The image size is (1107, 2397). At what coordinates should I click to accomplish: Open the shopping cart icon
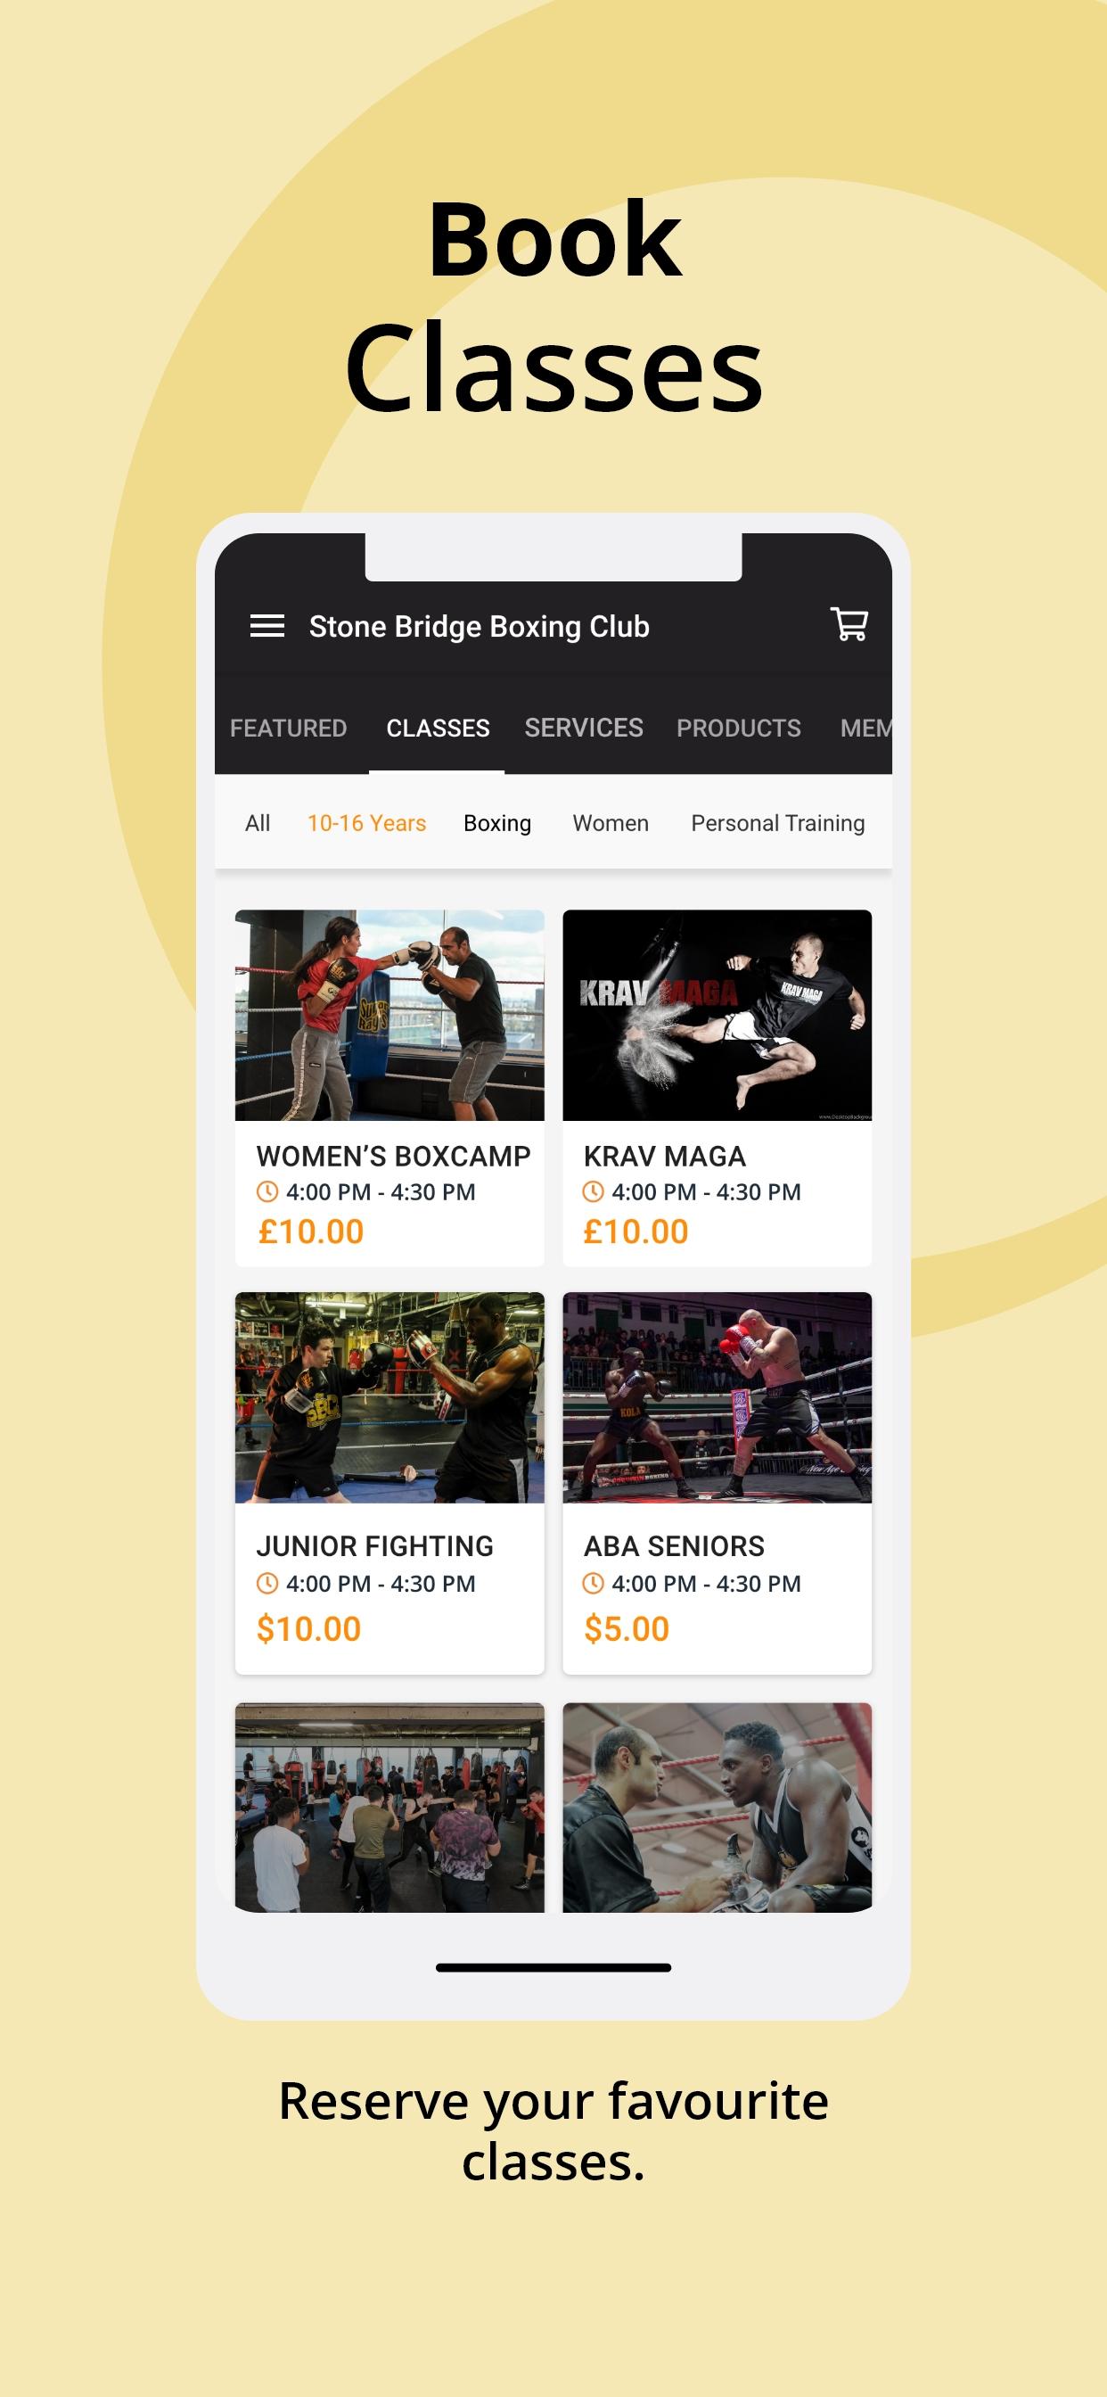coord(849,624)
